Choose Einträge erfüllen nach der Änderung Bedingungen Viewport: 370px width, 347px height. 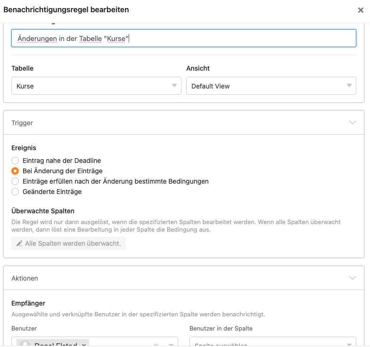tap(15, 181)
